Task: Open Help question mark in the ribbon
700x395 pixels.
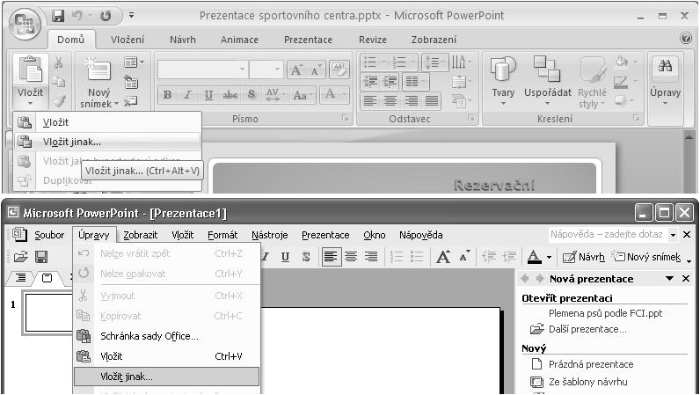Action: (x=686, y=38)
